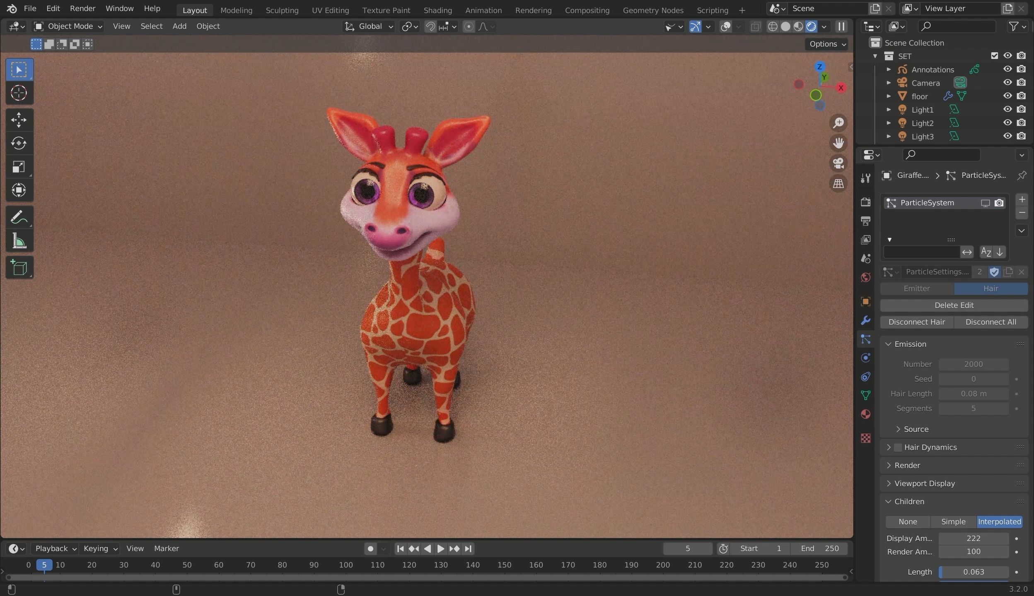Open the View Layer properties tab
The width and height of the screenshot is (1034, 596).
865,240
